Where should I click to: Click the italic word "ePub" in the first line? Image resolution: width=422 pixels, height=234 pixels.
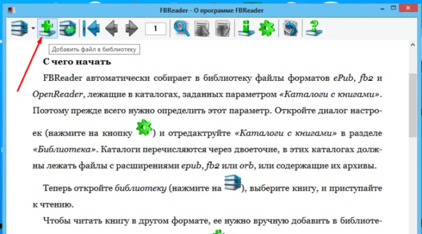click(343, 78)
